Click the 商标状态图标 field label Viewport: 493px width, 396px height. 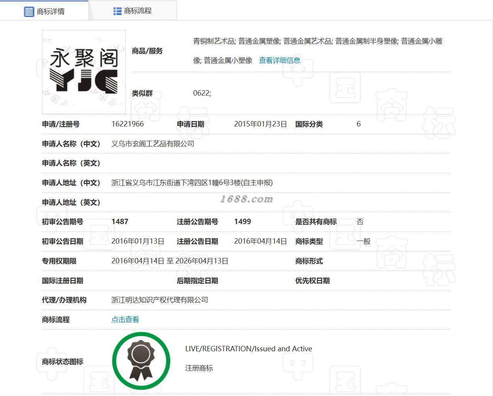[x=63, y=362]
